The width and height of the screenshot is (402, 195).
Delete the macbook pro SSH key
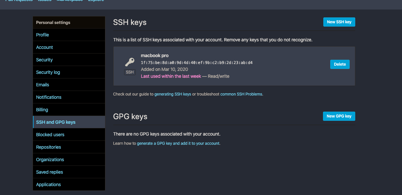(x=339, y=64)
